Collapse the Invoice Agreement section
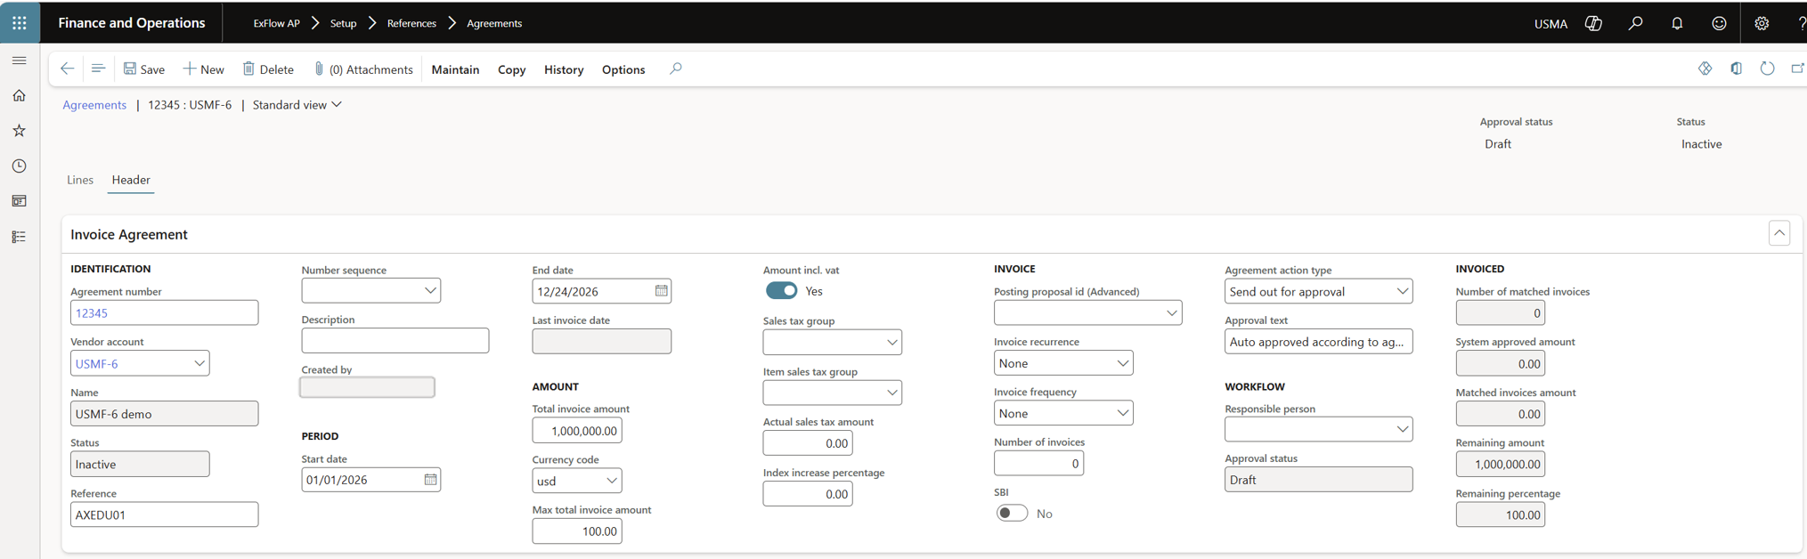Image resolution: width=1807 pixels, height=559 pixels. (x=1779, y=233)
